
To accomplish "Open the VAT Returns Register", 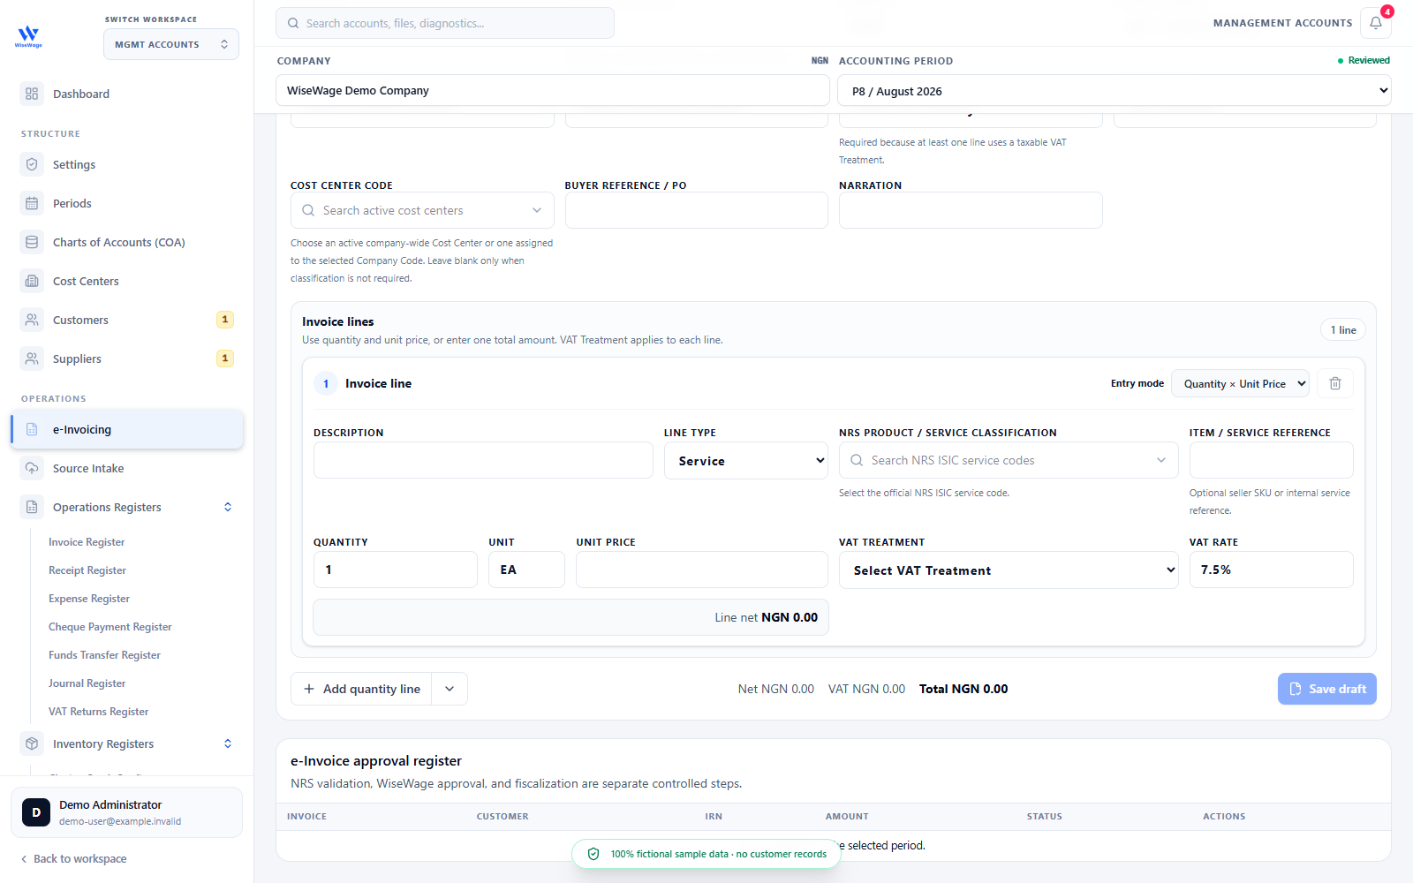I will click(98, 712).
